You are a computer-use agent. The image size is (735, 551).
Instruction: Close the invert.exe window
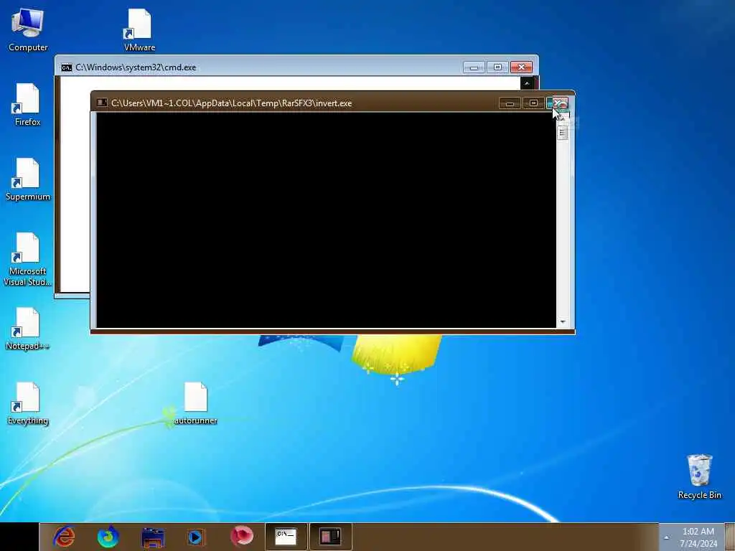558,103
